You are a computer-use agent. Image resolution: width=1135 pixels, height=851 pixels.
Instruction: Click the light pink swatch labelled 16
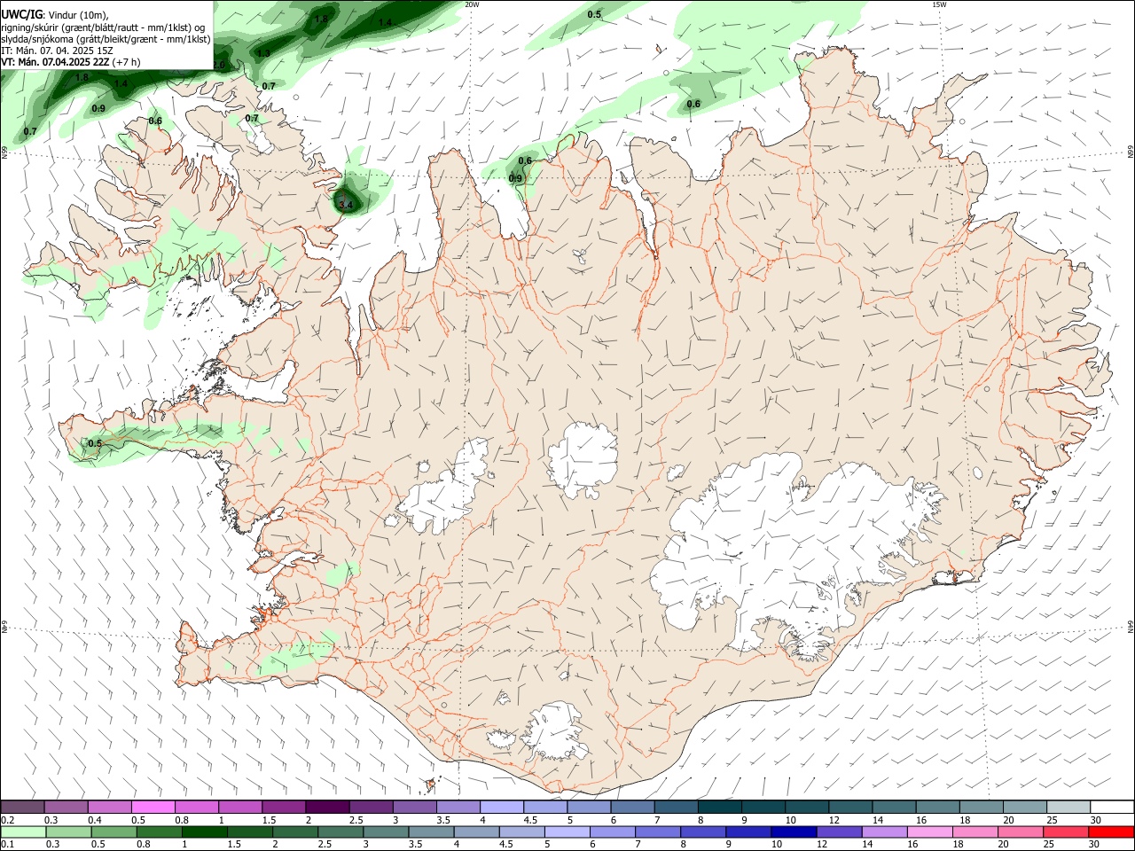pos(929,832)
